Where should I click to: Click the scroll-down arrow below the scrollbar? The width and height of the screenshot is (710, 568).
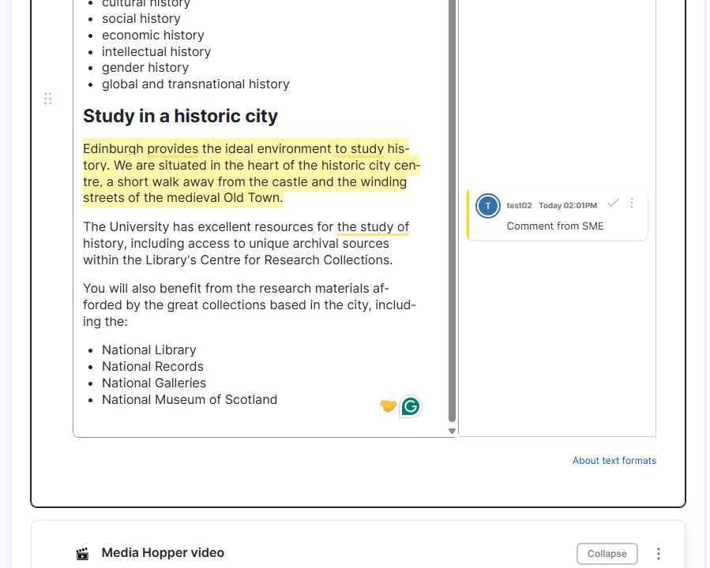tap(452, 431)
